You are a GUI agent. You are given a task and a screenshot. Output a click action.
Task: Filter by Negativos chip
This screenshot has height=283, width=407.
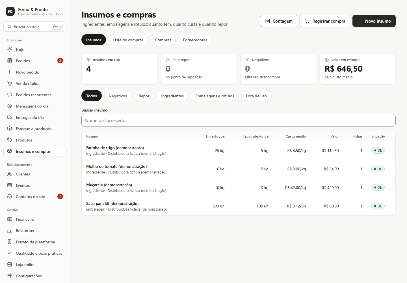[x=118, y=96]
